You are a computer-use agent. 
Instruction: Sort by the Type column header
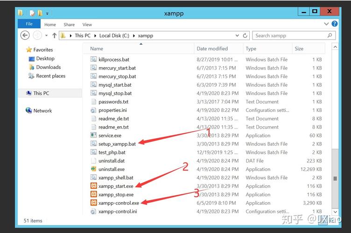click(x=268, y=48)
